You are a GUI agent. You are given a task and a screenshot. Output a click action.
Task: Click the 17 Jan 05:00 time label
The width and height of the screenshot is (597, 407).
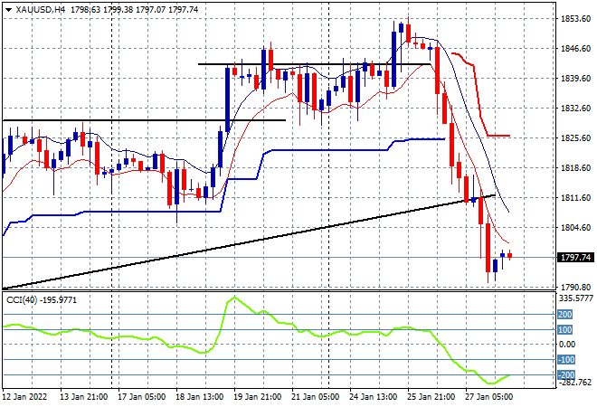142,397
